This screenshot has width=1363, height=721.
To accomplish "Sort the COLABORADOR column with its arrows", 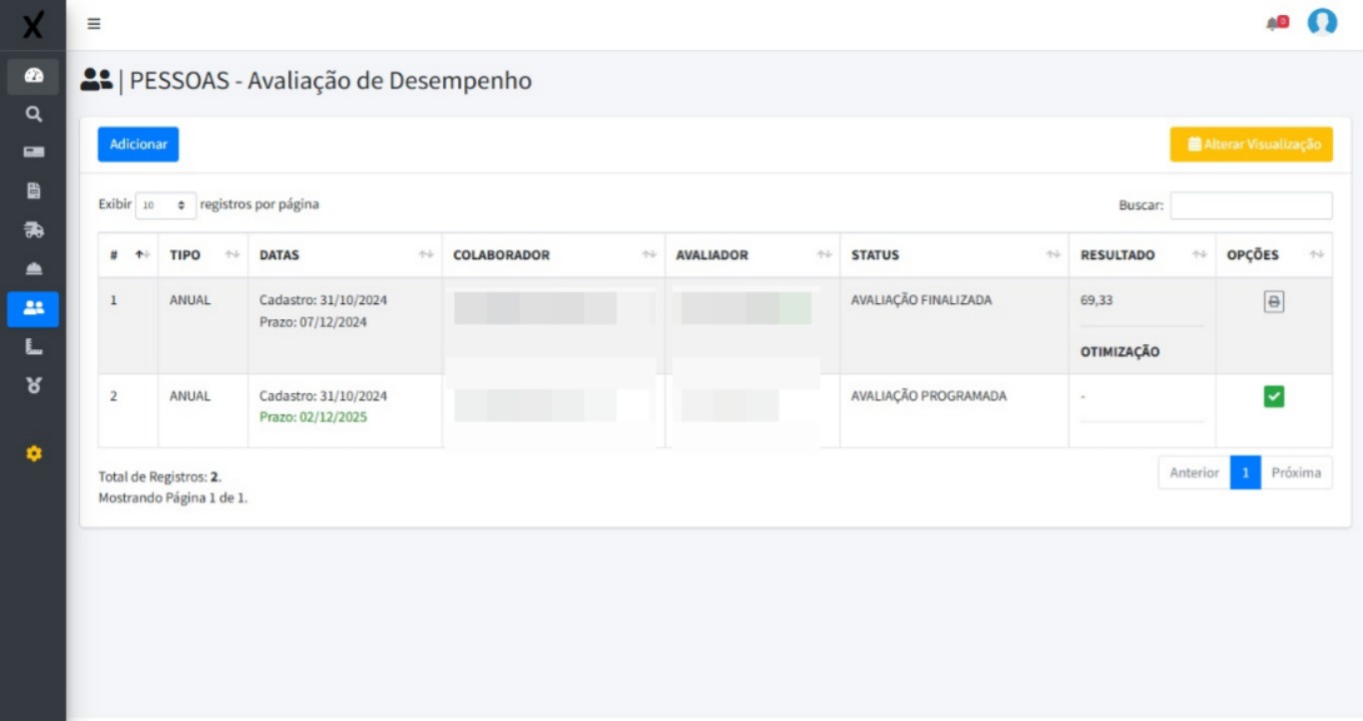I will pos(652,254).
